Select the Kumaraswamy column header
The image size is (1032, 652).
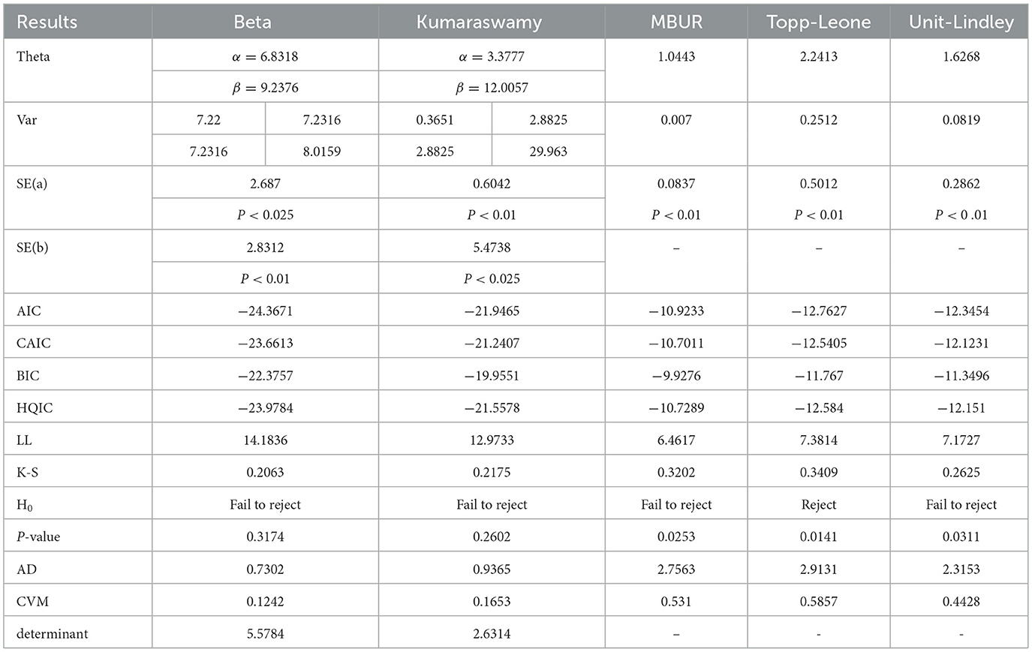tap(479, 22)
